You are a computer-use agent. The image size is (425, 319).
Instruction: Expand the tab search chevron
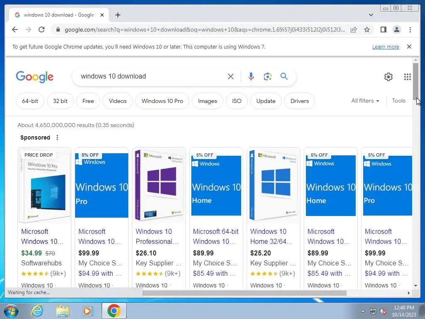click(x=371, y=15)
